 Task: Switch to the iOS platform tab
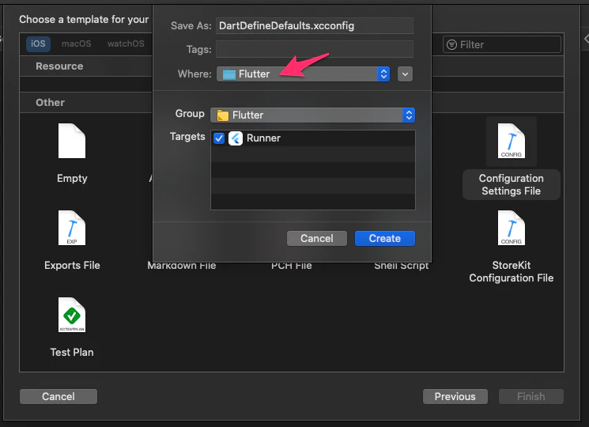[x=38, y=43]
